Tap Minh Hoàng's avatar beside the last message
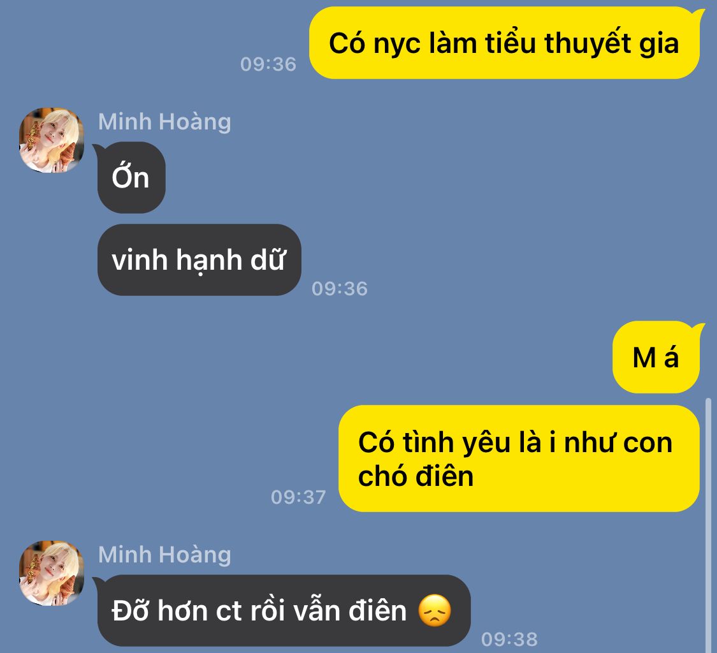Screen dimensions: 717x653 (x=51, y=573)
